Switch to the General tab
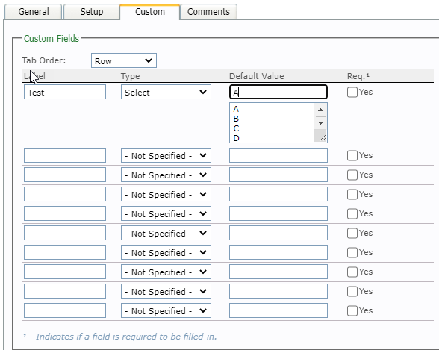Screen dimensions: 439x350 click(34, 12)
